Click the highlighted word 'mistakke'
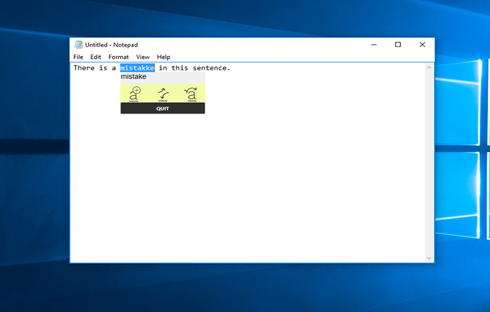The image size is (490, 312). point(137,68)
